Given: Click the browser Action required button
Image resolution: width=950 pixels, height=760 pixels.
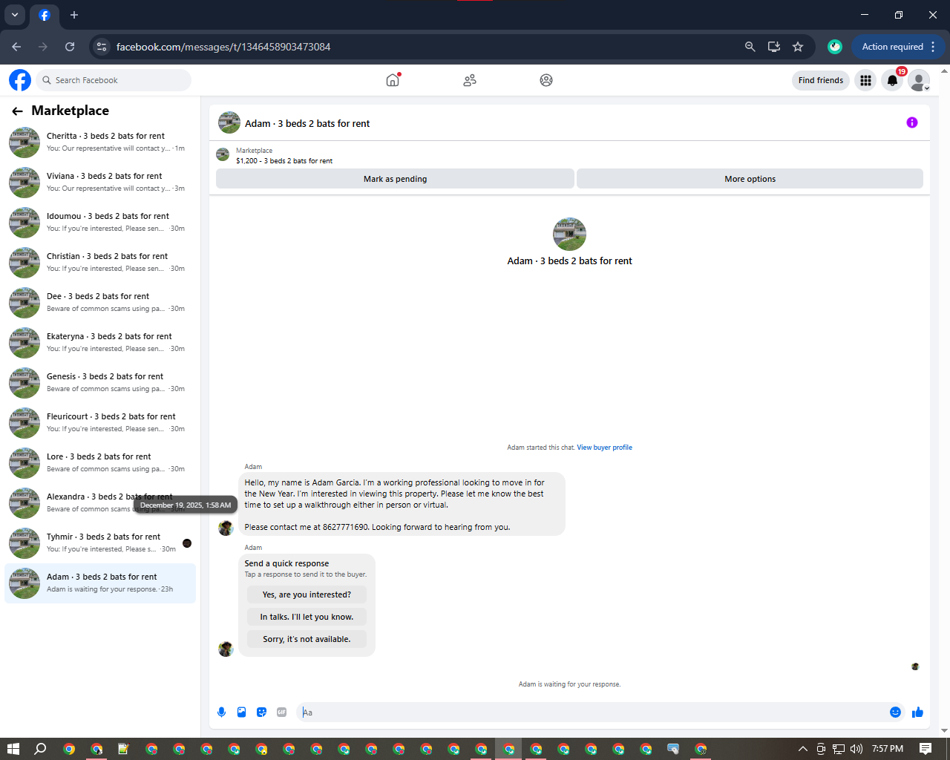Looking at the screenshot, I should click(898, 47).
